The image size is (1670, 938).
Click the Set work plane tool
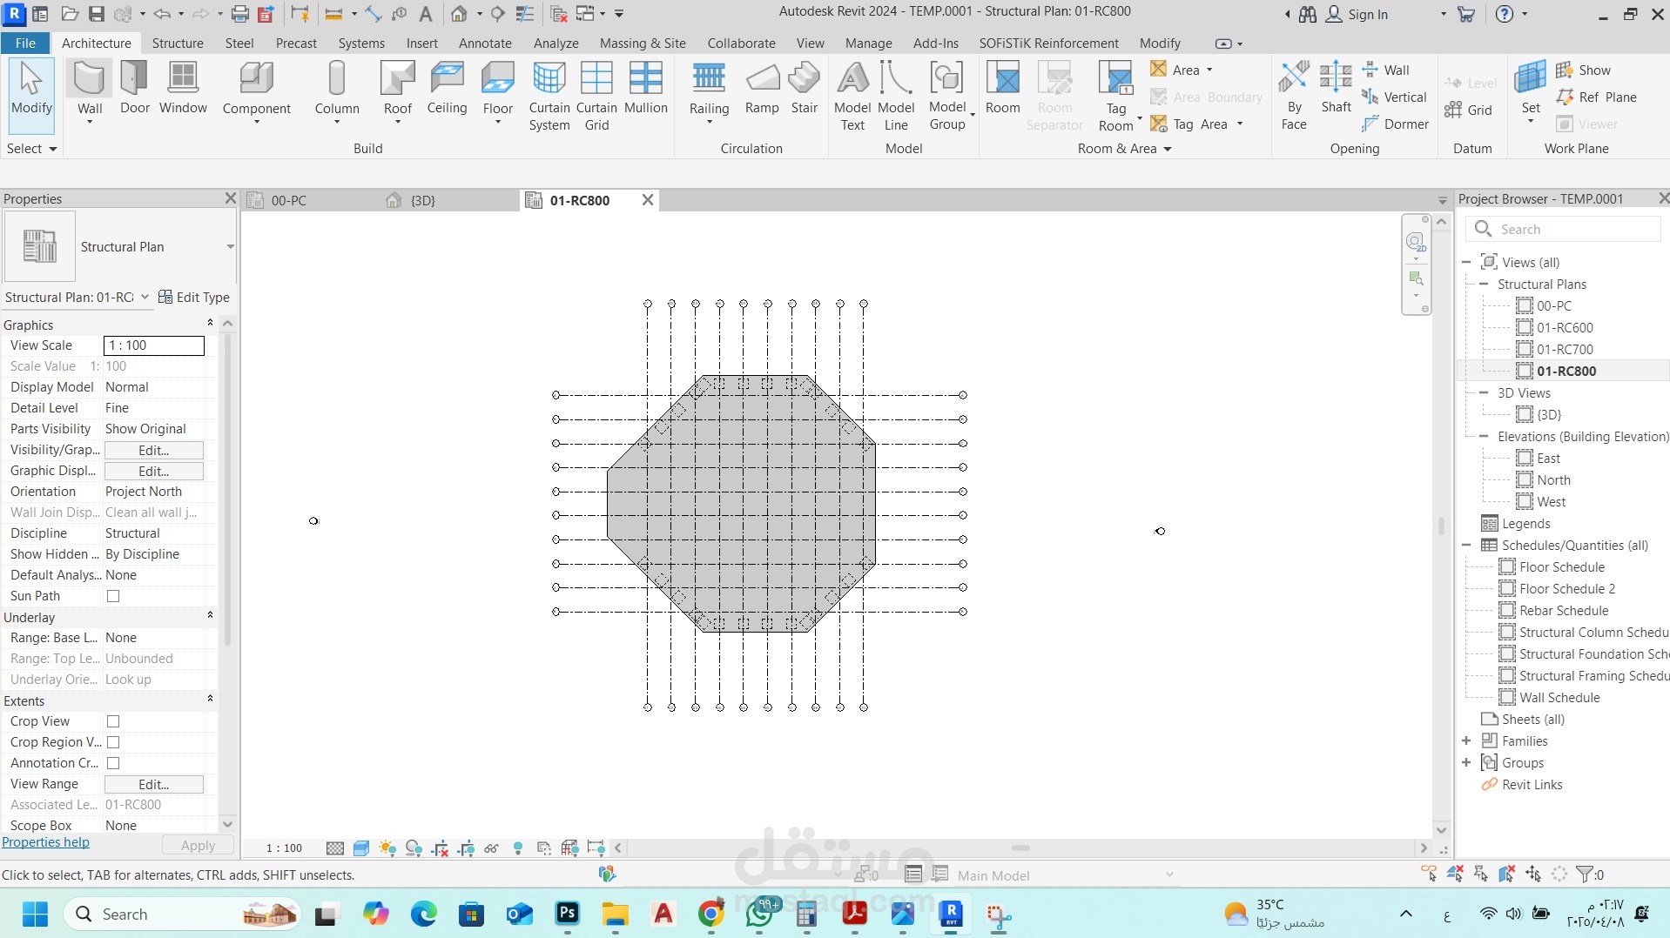[1531, 90]
